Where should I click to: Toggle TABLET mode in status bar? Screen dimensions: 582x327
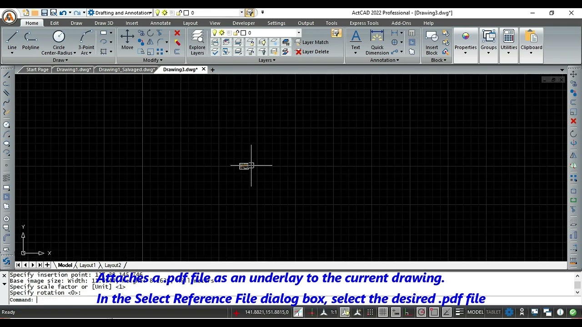click(x=493, y=312)
